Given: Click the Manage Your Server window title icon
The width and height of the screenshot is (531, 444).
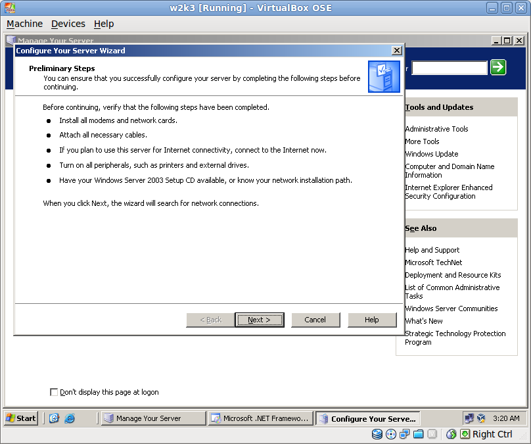Looking at the screenshot, I should click(x=11, y=40).
